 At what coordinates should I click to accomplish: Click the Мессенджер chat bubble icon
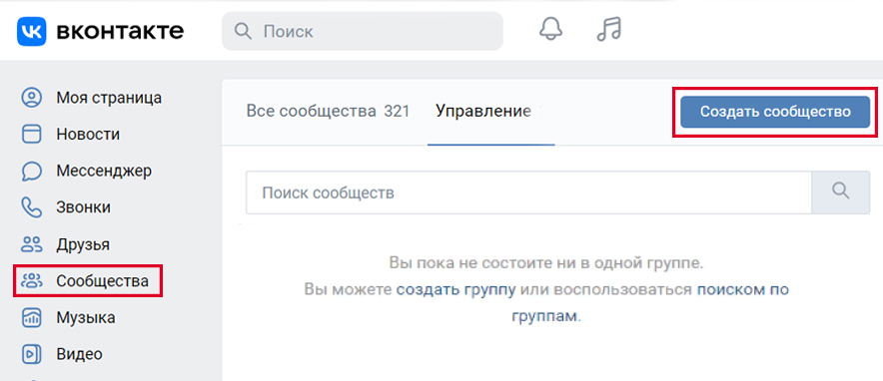tap(32, 171)
